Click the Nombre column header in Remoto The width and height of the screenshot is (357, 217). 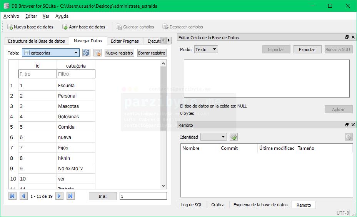pyautogui.click(x=200, y=148)
